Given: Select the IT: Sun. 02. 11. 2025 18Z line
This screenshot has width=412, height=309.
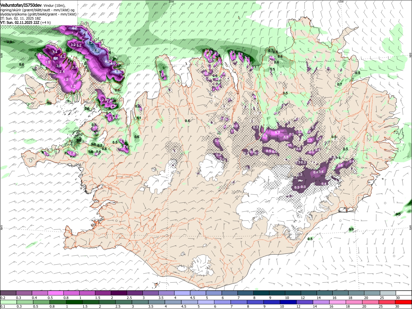Looking at the screenshot, I should click(20, 19).
